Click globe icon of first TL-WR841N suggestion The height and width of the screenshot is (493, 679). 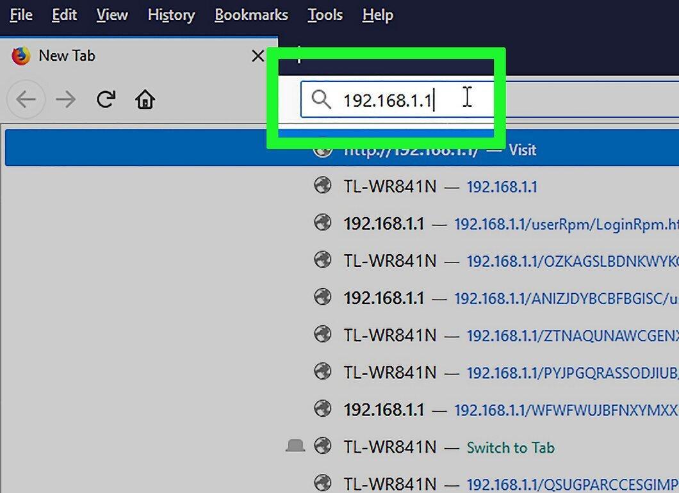(323, 186)
